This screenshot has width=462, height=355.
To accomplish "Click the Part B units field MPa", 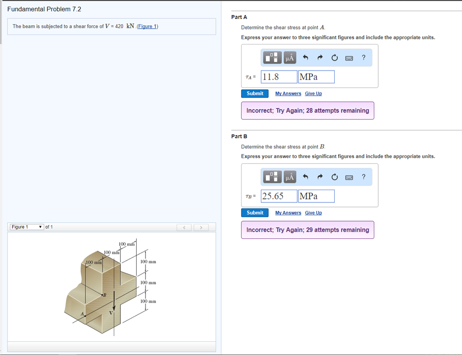I will [317, 196].
